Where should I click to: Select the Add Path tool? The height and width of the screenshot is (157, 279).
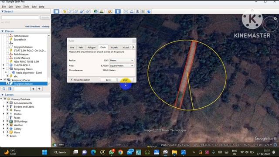[76, 11]
